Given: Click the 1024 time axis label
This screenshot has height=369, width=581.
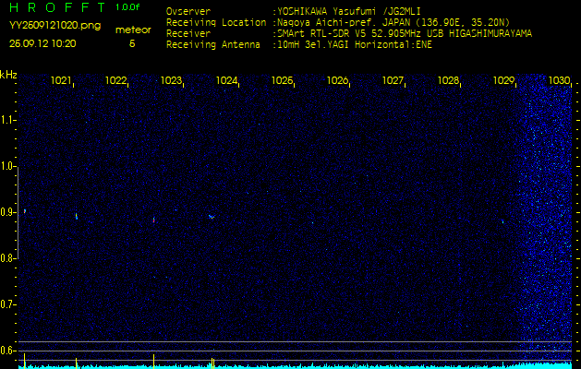Looking at the screenshot, I should coord(226,80).
